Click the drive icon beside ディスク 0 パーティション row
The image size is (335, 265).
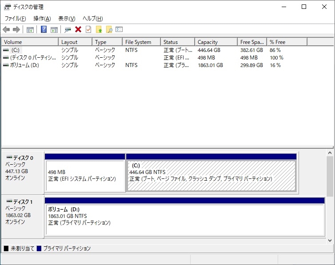[x=6, y=58]
